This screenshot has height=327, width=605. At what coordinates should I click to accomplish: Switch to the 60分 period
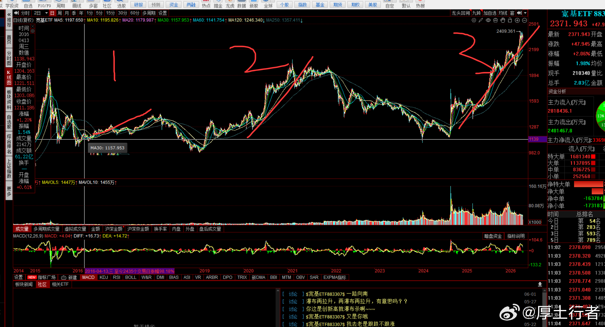(x=135, y=13)
